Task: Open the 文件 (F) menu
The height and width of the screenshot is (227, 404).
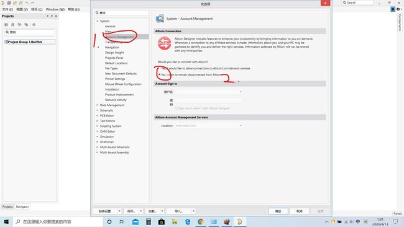Action: tap(7, 9)
